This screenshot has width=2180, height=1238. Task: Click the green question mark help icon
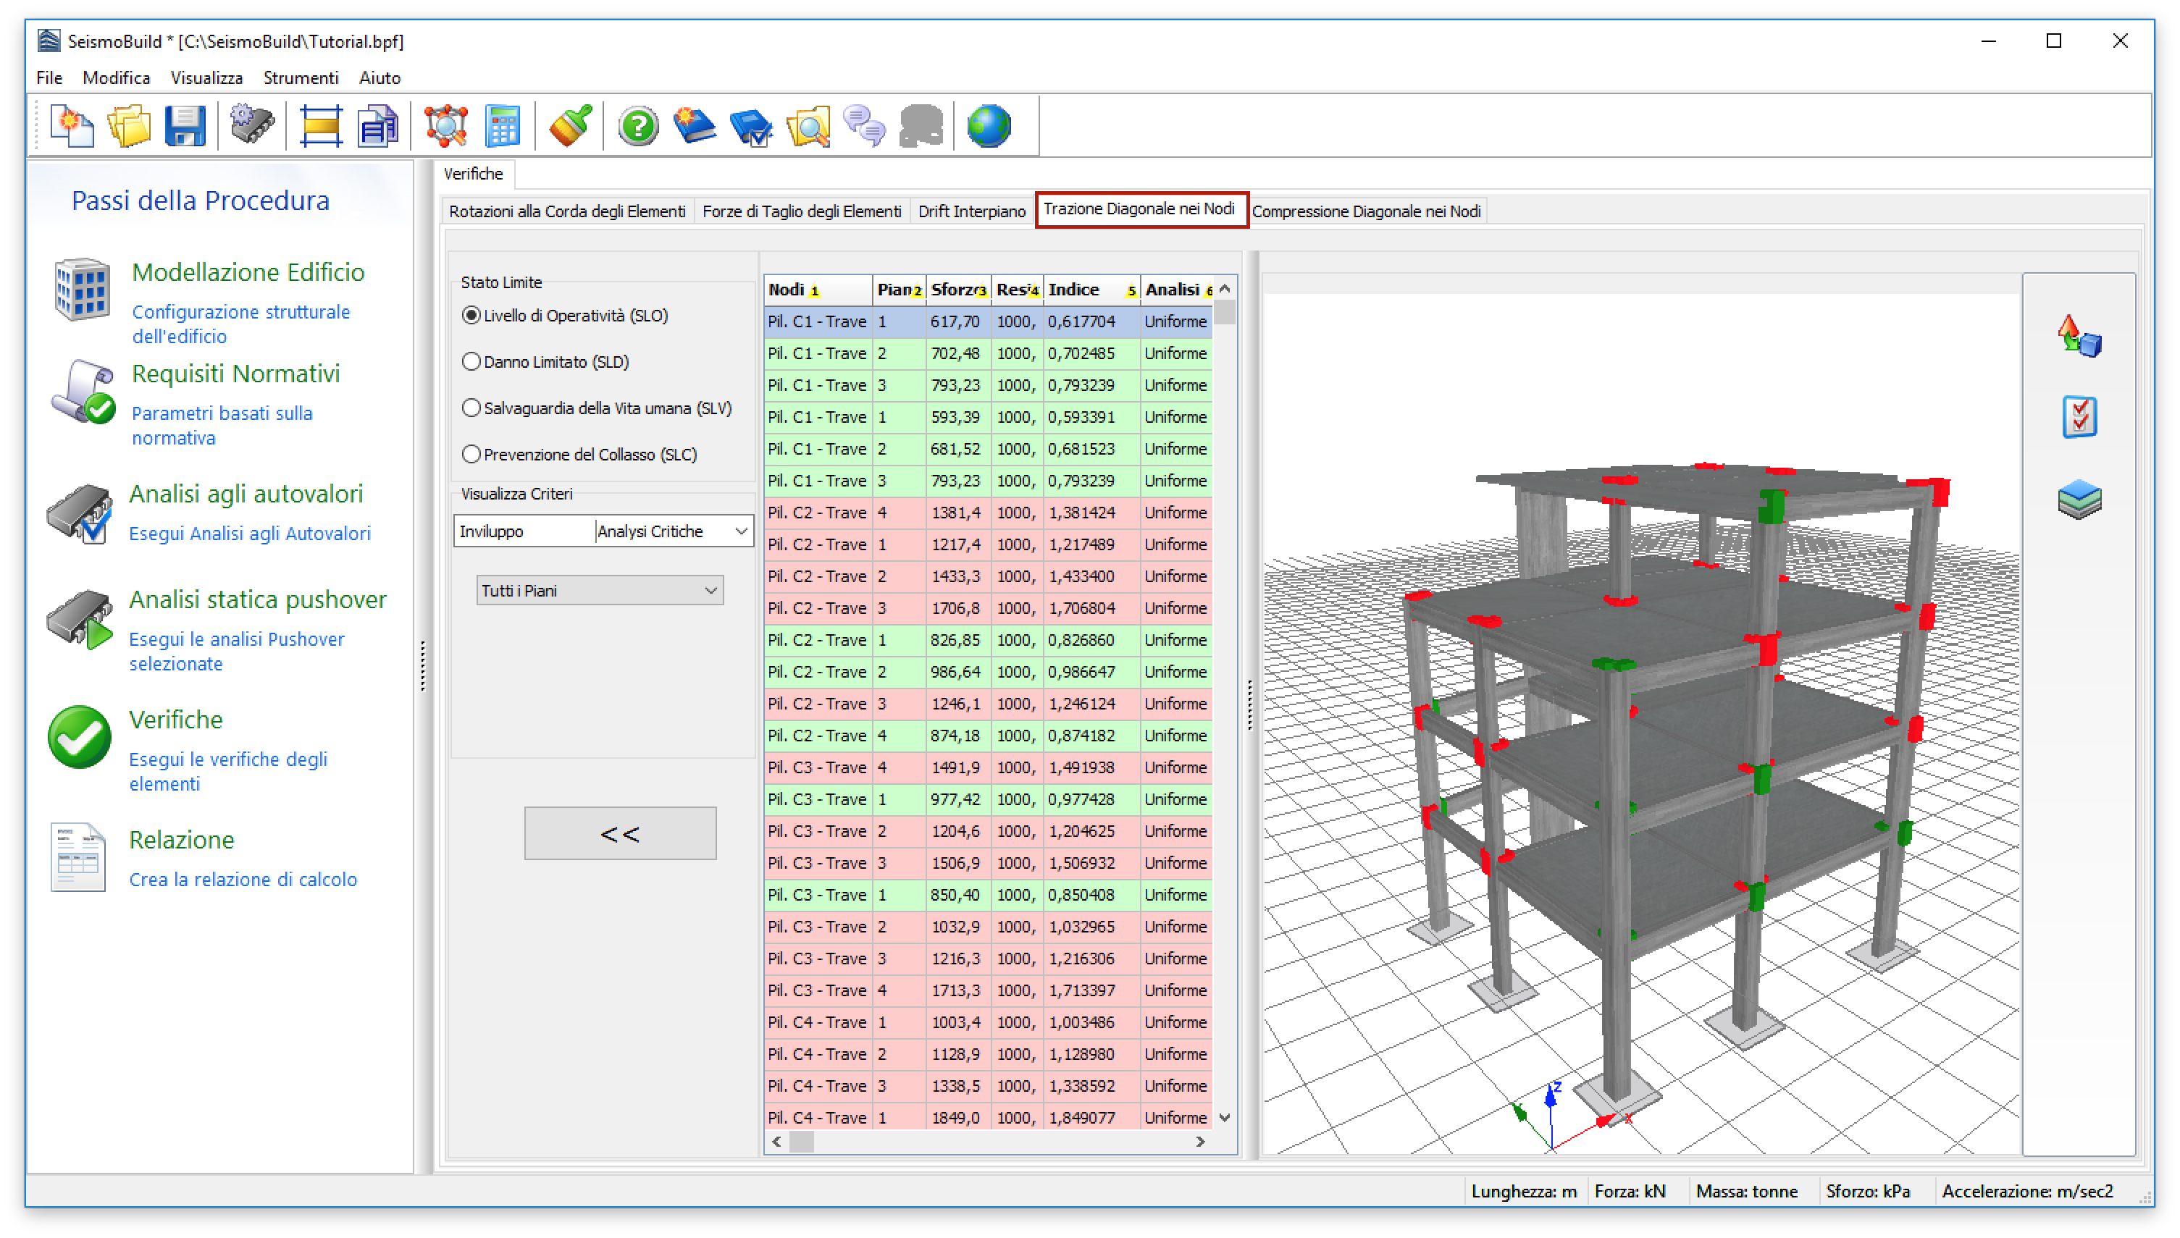(x=638, y=127)
